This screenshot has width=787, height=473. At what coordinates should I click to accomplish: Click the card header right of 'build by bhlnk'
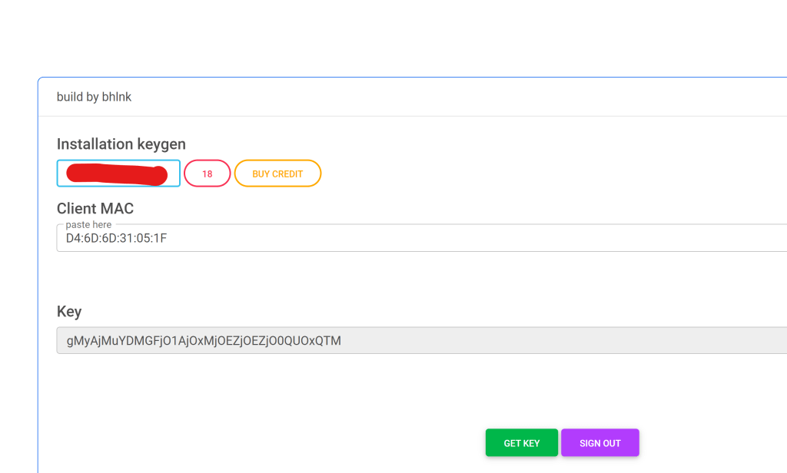(x=461, y=98)
